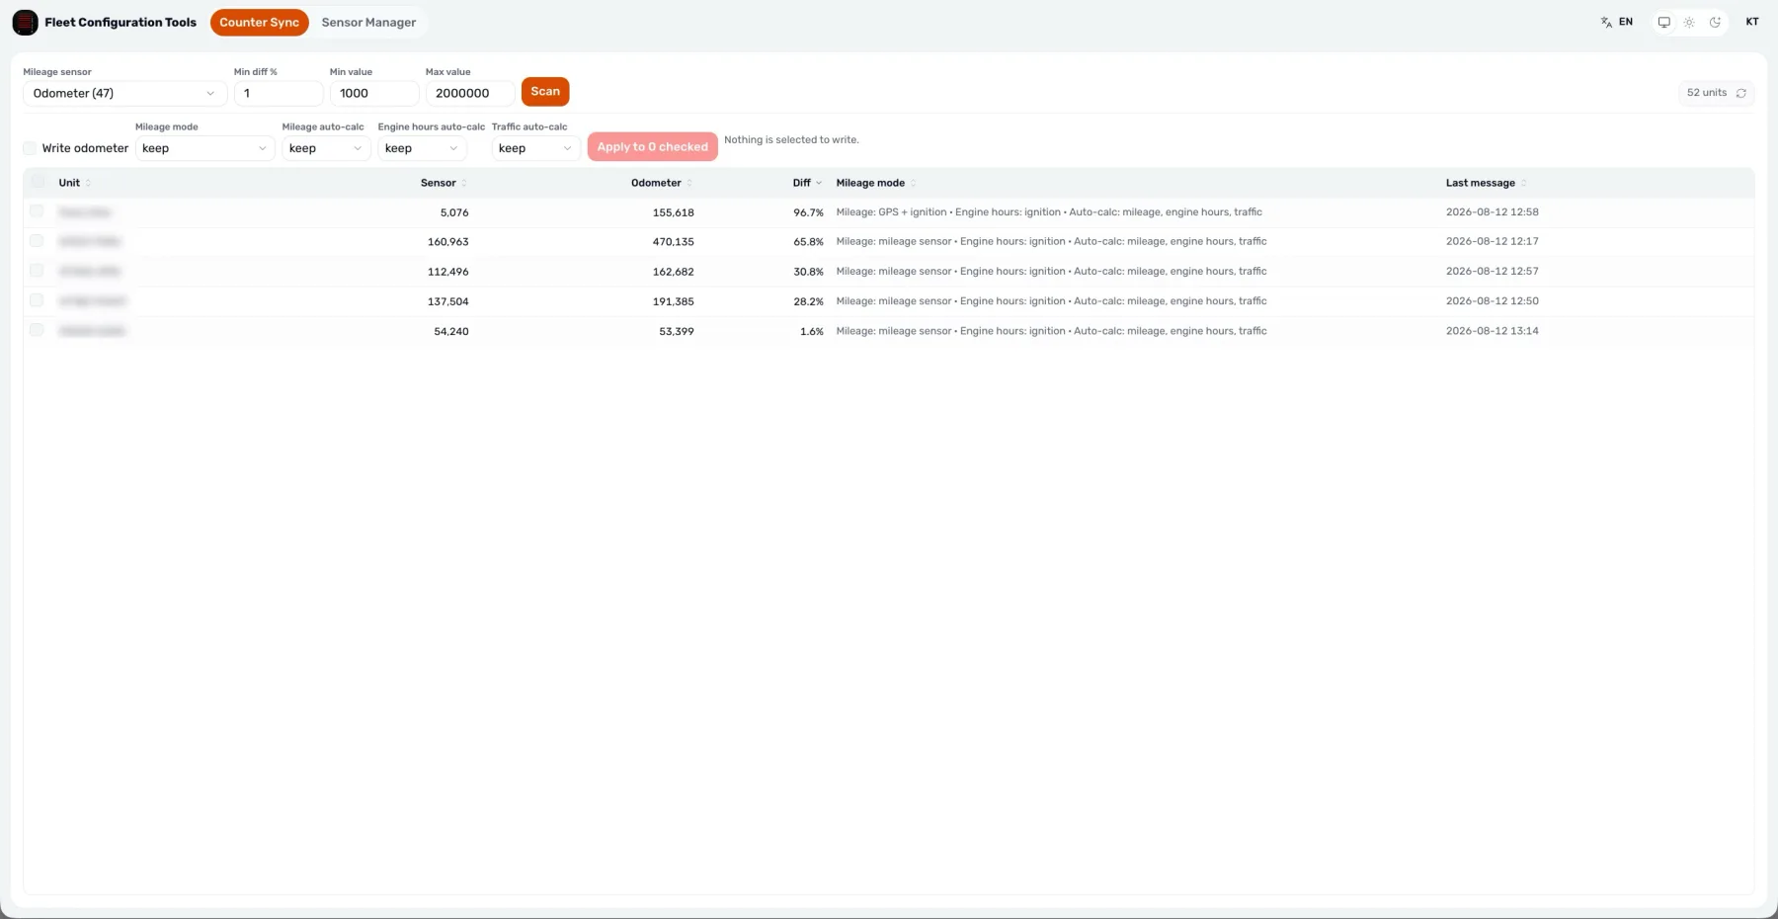Screen dimensions: 1778x919
Task: Enable the Write odometer checkbox
Action: [30, 148]
